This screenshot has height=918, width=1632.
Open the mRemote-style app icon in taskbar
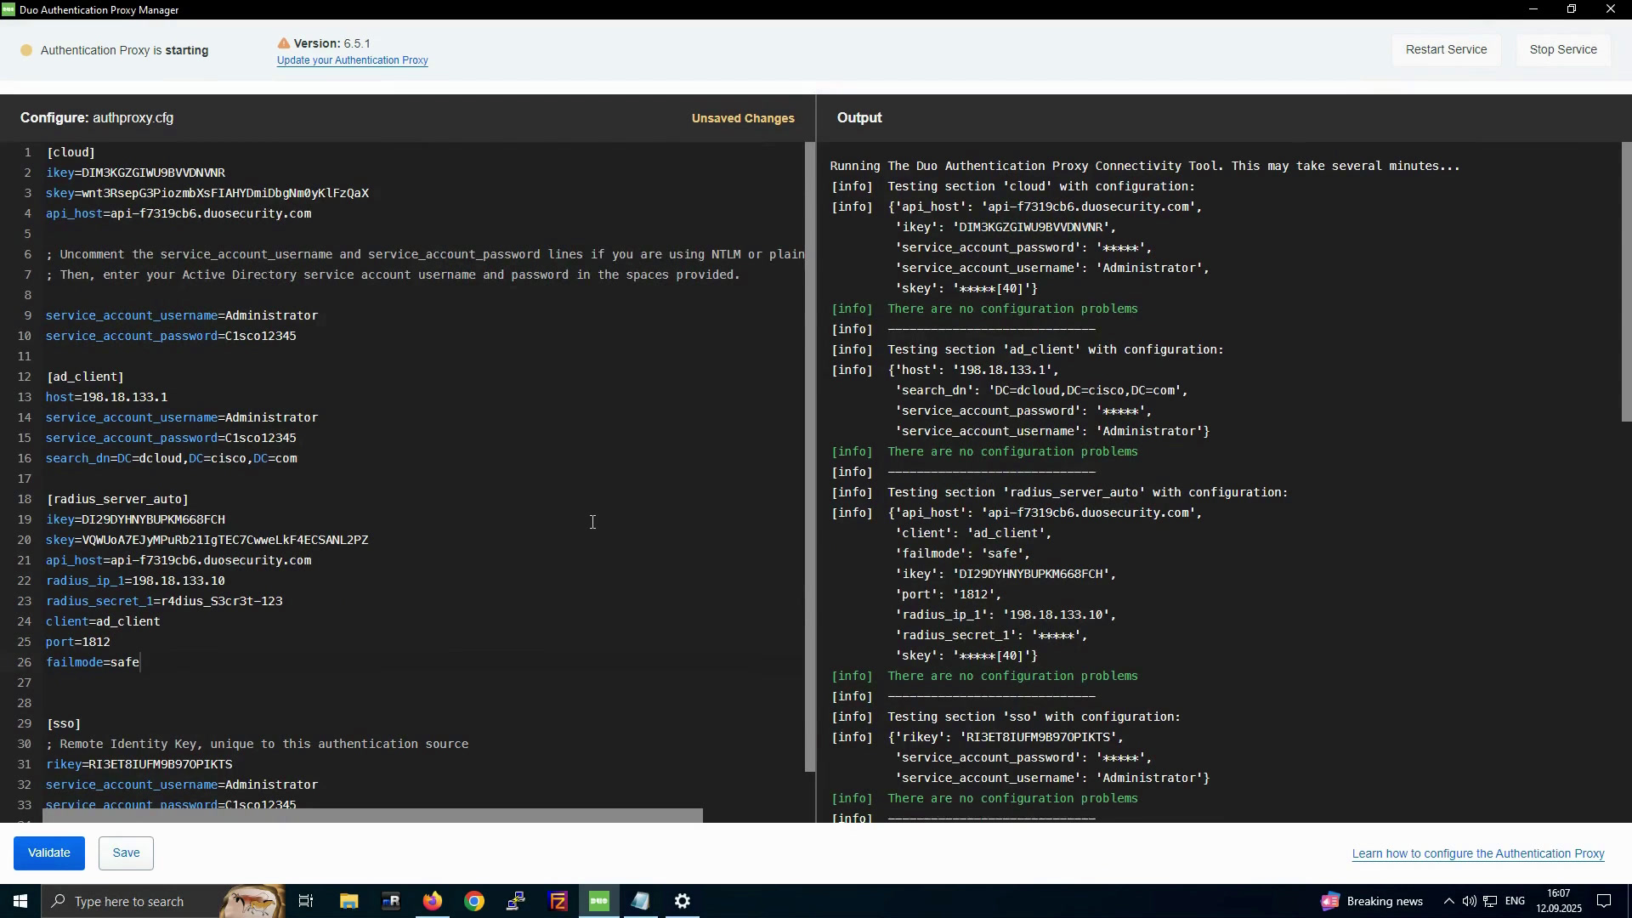pos(391,902)
